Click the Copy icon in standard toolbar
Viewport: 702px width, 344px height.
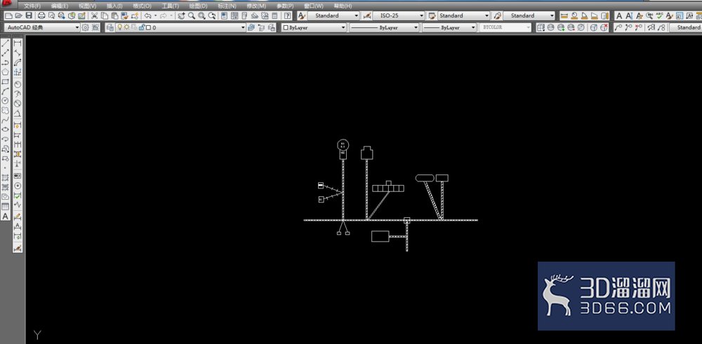tap(105, 15)
